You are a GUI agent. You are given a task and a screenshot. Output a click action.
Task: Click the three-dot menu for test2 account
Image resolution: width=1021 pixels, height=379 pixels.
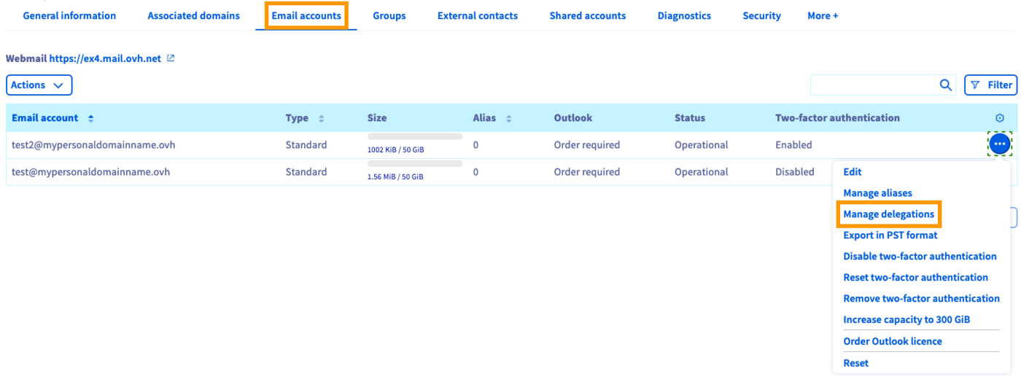click(1000, 144)
